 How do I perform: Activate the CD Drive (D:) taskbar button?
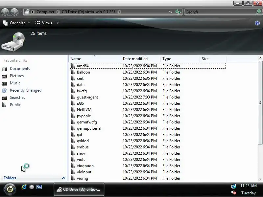pyautogui.click(x=79, y=189)
